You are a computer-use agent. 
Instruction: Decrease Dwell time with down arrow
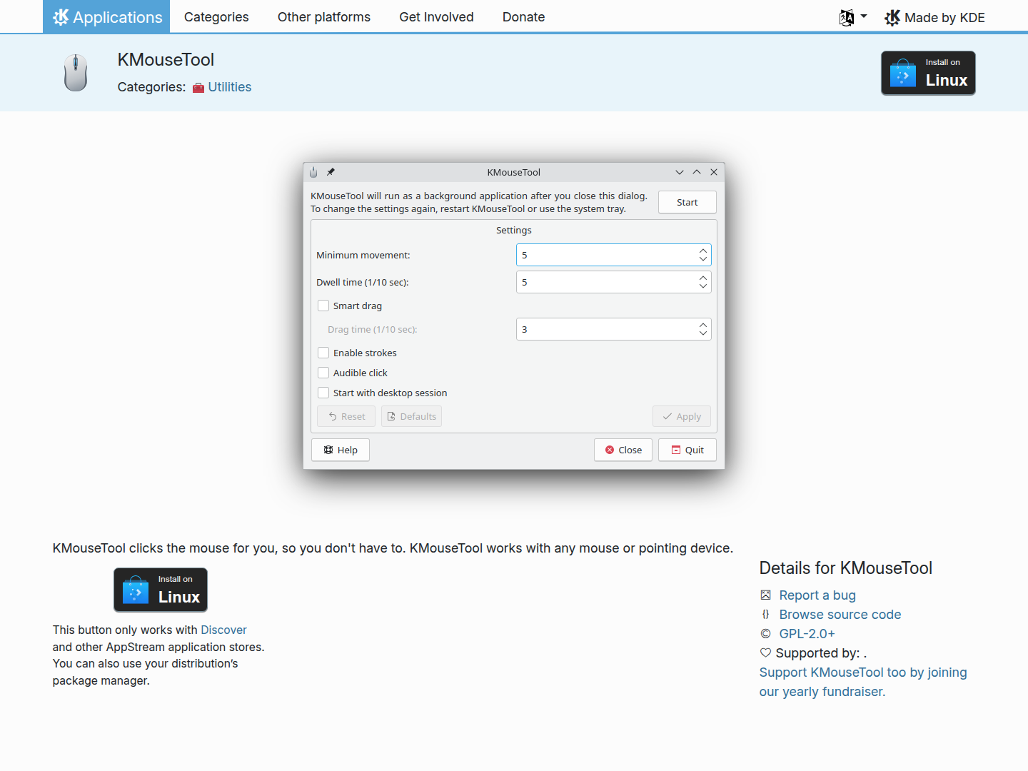pyautogui.click(x=703, y=286)
